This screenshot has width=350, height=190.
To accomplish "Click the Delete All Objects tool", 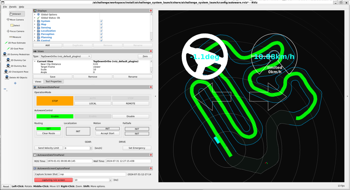I will click(16, 78).
